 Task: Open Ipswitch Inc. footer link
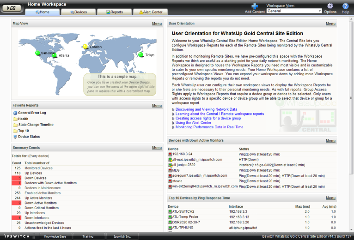coord(122,236)
